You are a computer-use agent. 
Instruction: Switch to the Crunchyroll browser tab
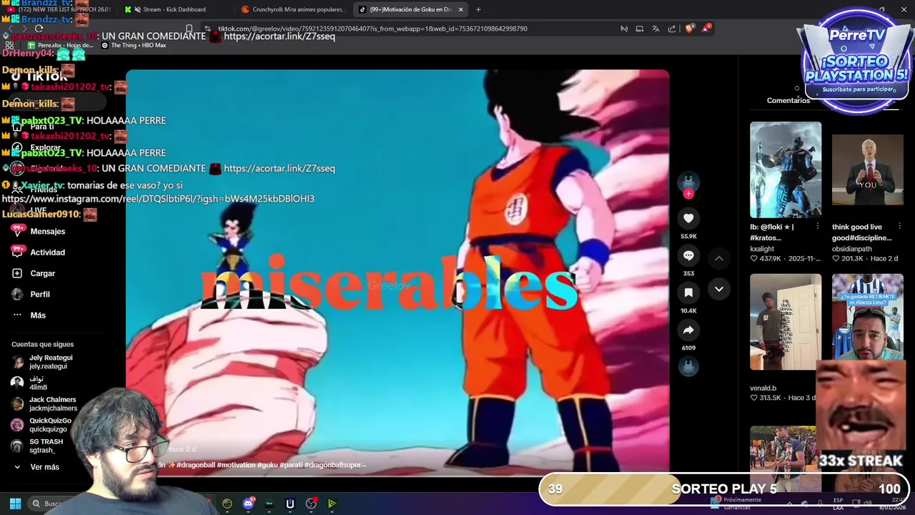[293, 9]
